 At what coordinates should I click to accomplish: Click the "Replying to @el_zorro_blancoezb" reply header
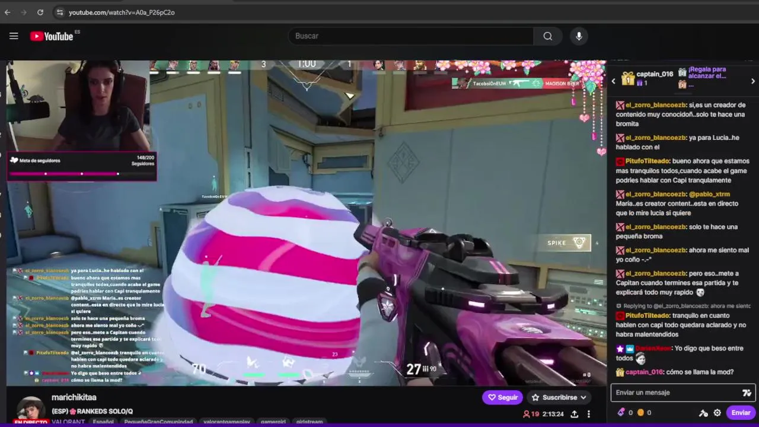683,306
